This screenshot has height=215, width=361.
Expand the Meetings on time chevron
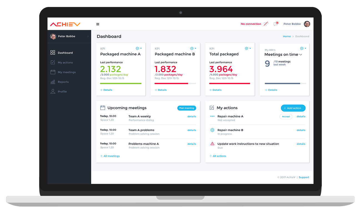tap(301, 55)
